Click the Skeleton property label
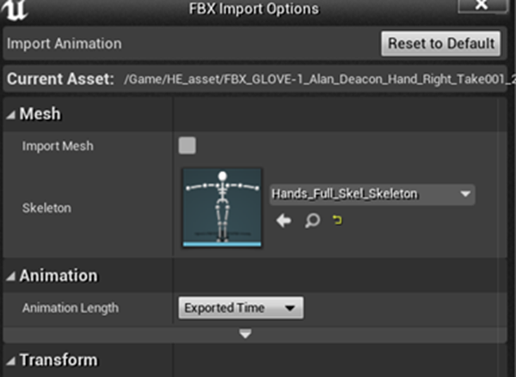Viewport: 516px width, 377px height. [46, 209]
